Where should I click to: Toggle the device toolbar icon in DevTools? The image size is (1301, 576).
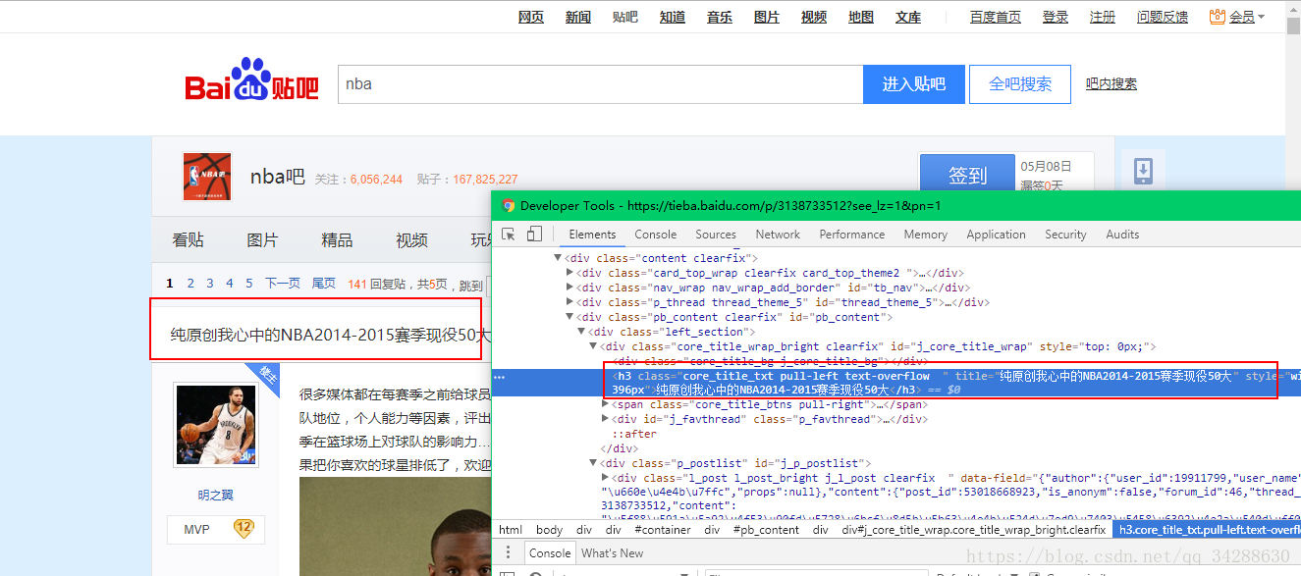point(534,234)
